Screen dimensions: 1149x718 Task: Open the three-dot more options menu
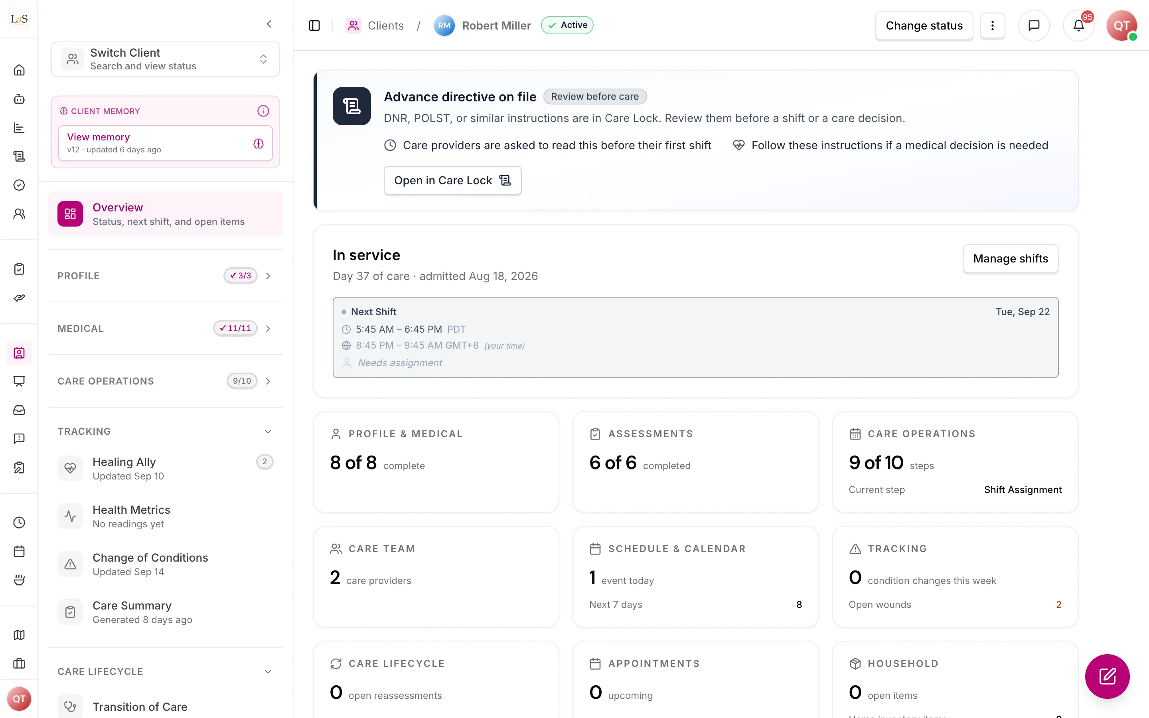pos(992,26)
